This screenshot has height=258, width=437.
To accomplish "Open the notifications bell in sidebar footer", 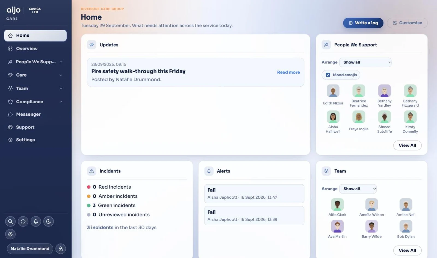I will tap(36, 221).
